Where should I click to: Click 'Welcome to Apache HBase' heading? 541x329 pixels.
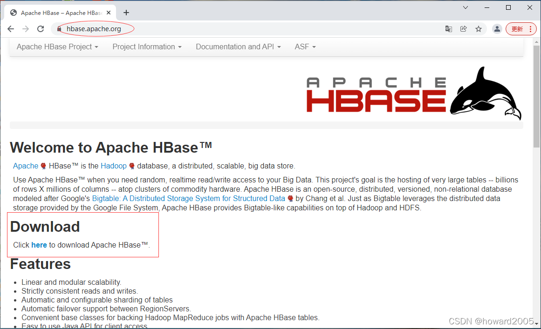111,148
